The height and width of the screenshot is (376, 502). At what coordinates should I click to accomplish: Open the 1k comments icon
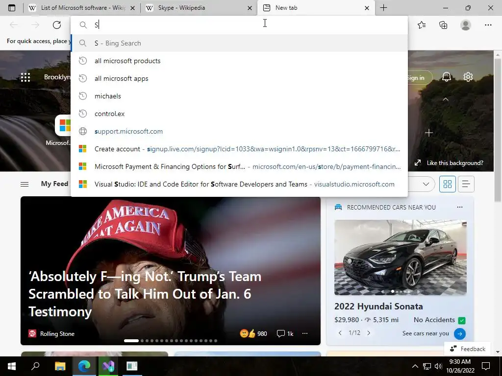285,334
